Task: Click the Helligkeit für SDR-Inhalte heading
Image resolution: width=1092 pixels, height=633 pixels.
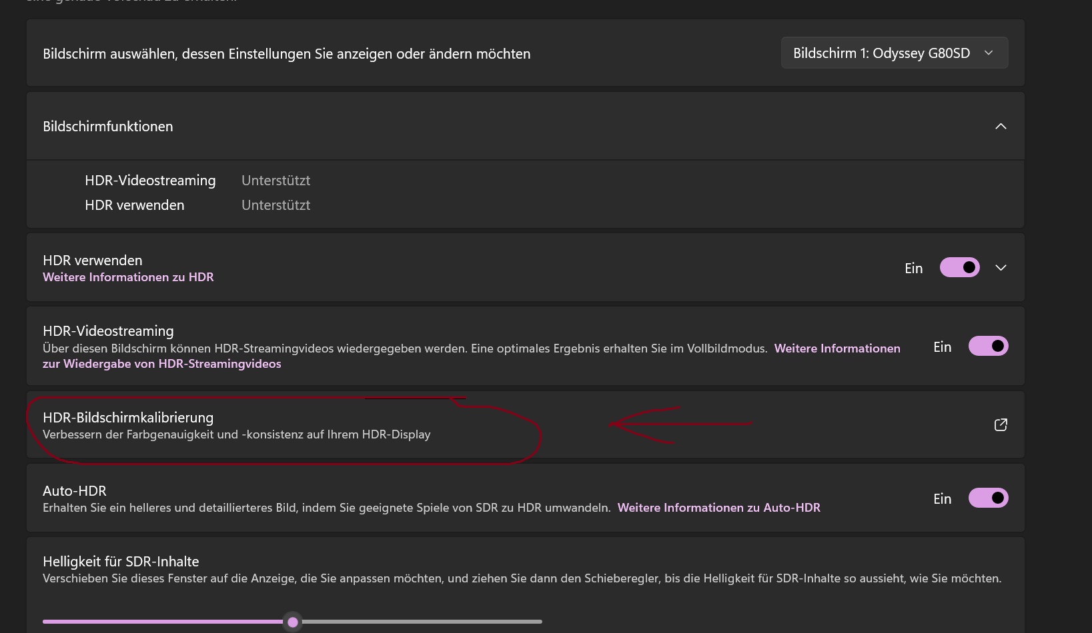Action: (121, 561)
